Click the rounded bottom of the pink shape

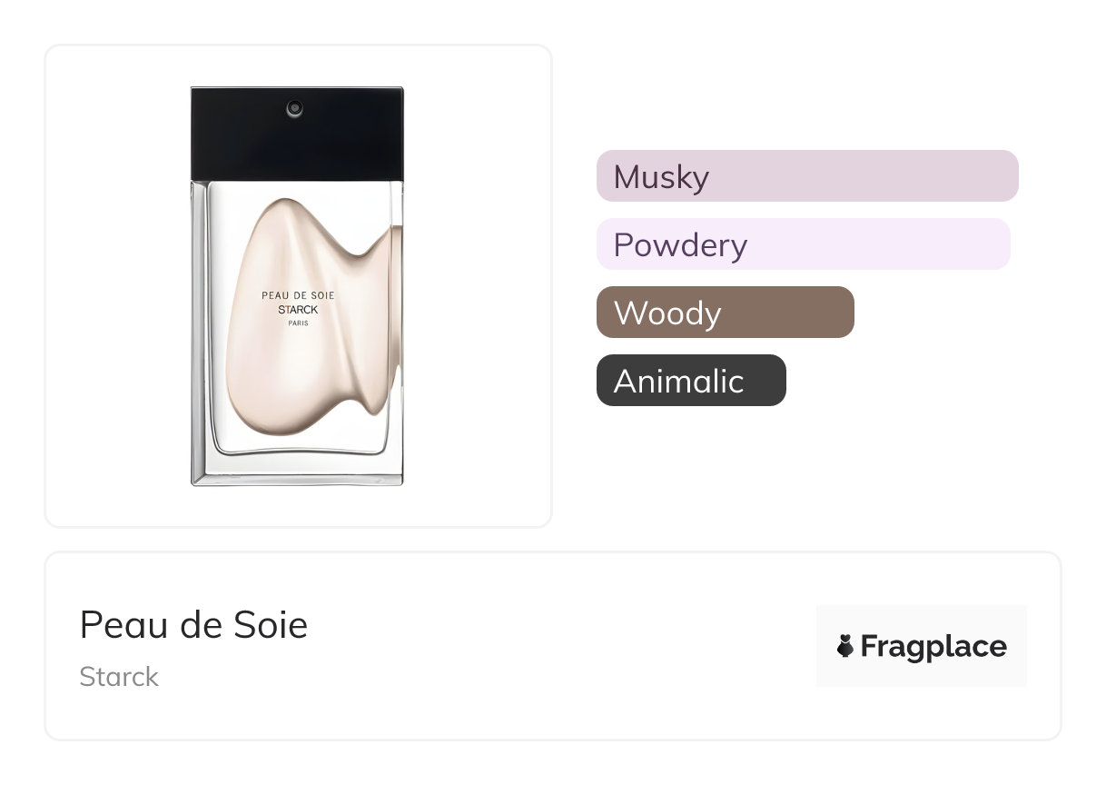pos(291,418)
